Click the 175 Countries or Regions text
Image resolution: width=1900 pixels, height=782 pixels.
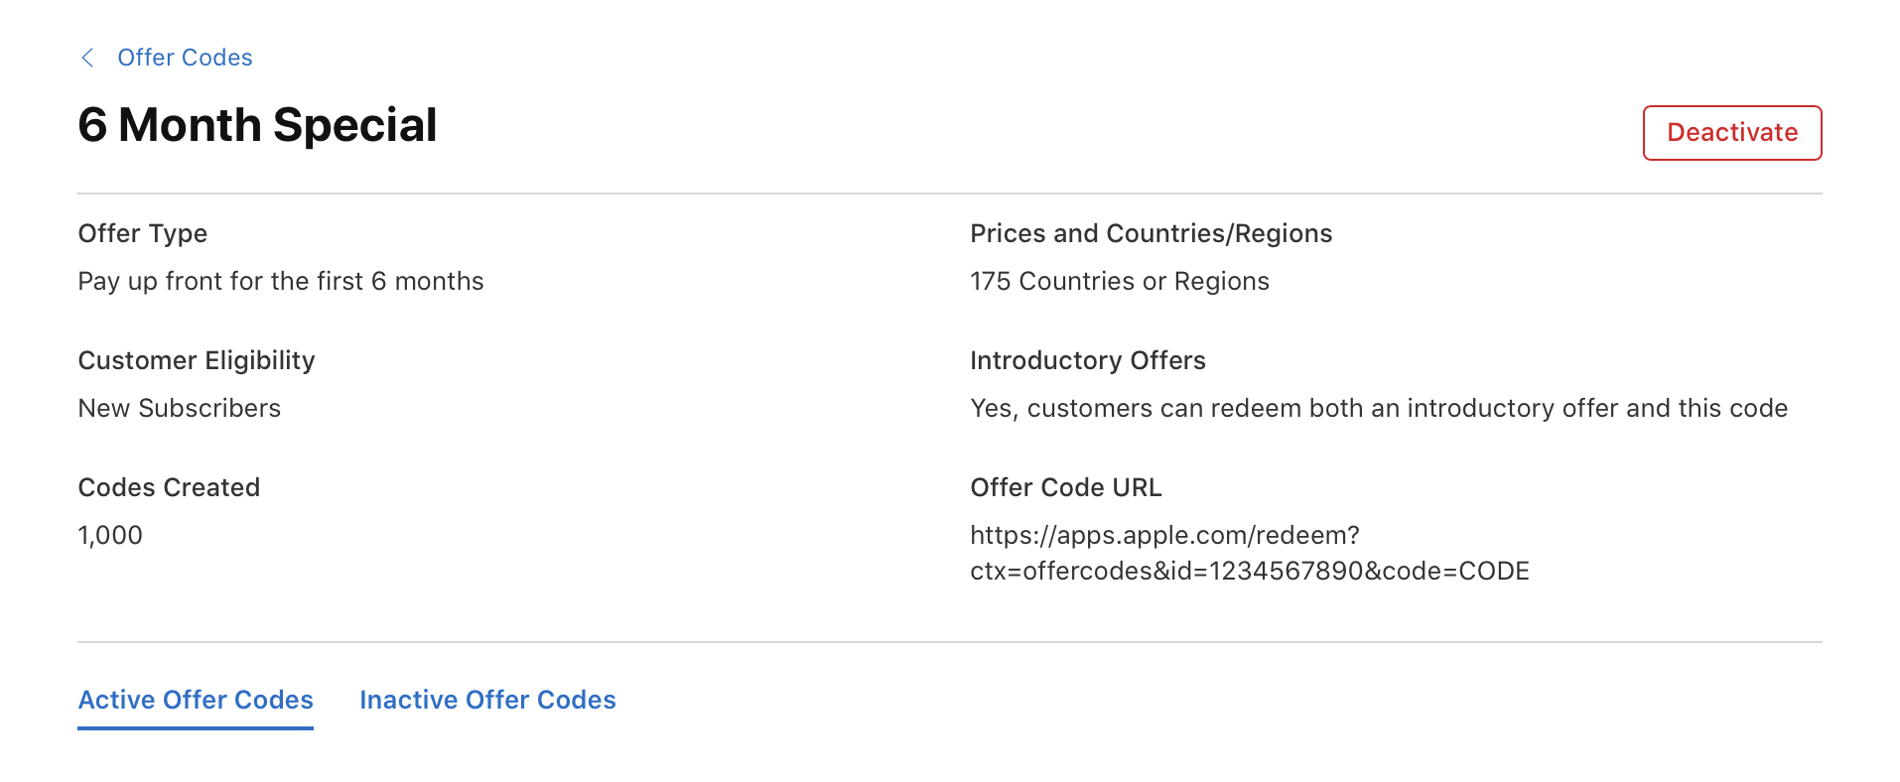(1119, 281)
